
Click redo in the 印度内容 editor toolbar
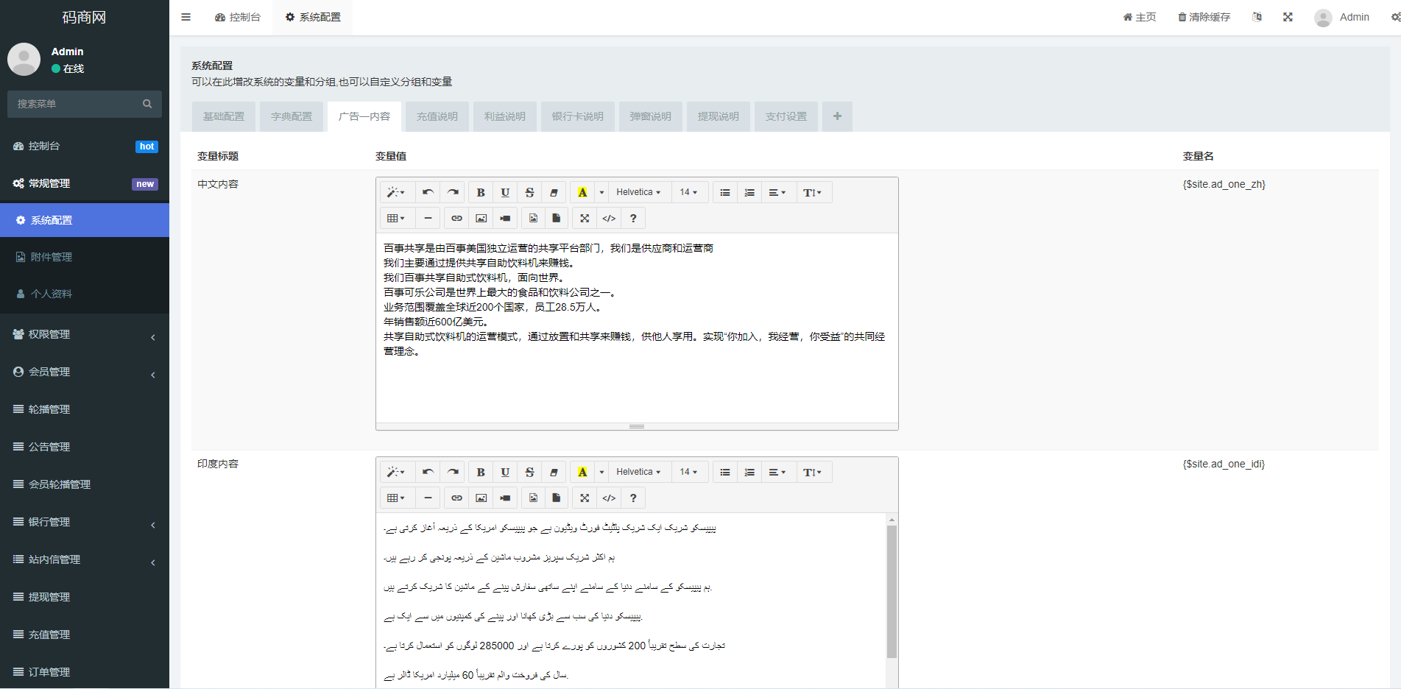tap(453, 472)
